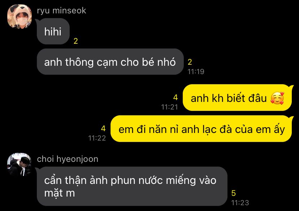
Task: Select the "cẩn thận ảnh phun nước miếng" message
Action: coord(132,186)
